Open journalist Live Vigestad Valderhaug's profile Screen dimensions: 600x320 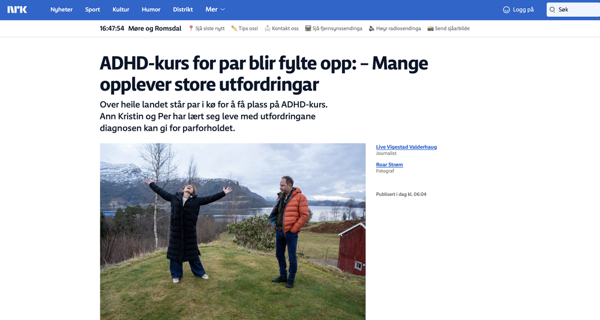(x=406, y=147)
